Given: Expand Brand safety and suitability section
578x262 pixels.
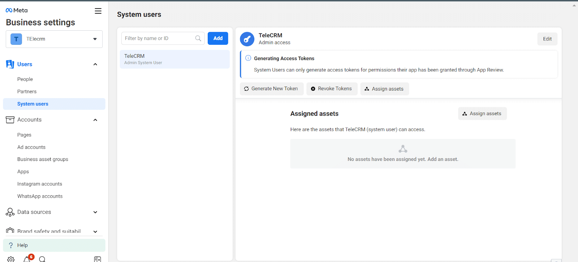Looking at the screenshot, I should pos(95,231).
